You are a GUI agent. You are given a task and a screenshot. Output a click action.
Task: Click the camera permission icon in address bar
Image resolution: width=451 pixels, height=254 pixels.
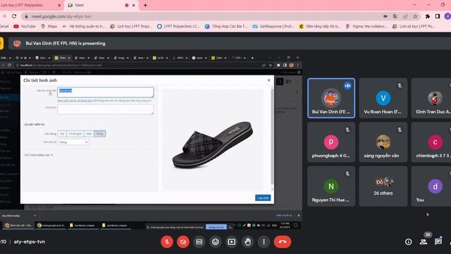(385, 16)
